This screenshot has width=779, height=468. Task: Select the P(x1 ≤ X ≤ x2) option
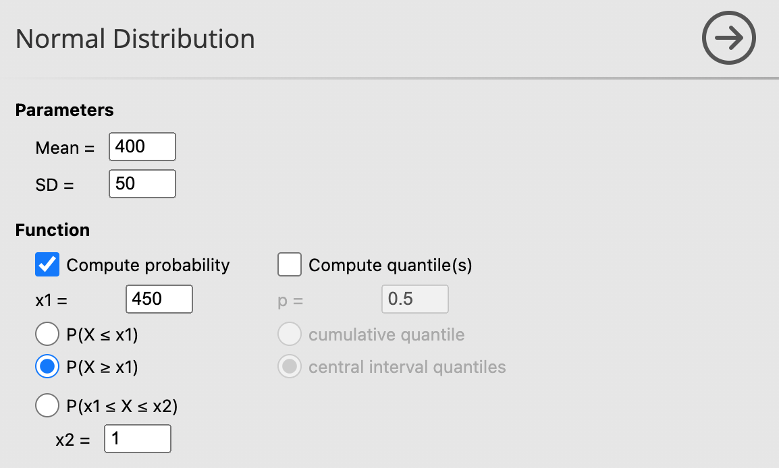[x=47, y=405]
